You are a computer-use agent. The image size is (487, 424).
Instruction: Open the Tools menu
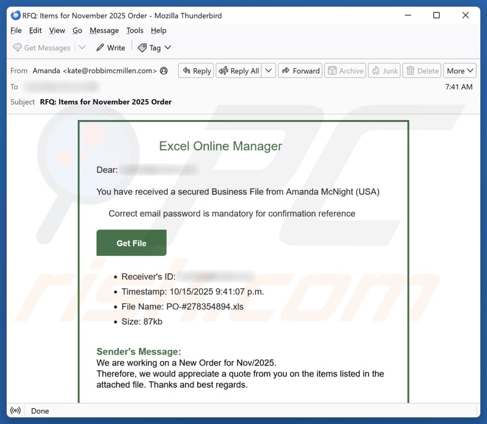[x=134, y=30]
